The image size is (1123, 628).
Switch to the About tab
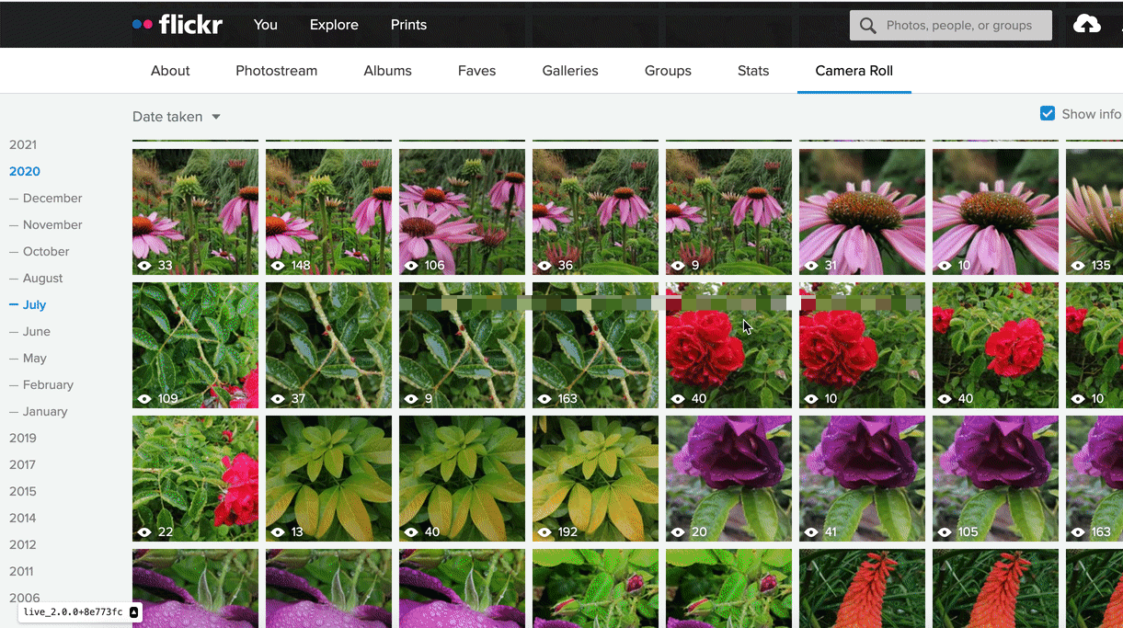point(170,71)
